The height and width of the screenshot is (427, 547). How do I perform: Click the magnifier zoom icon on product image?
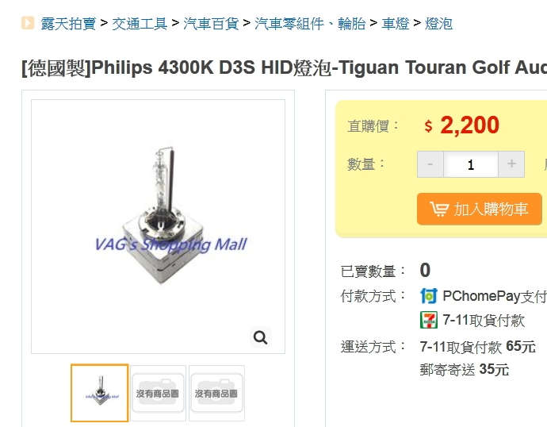click(261, 337)
